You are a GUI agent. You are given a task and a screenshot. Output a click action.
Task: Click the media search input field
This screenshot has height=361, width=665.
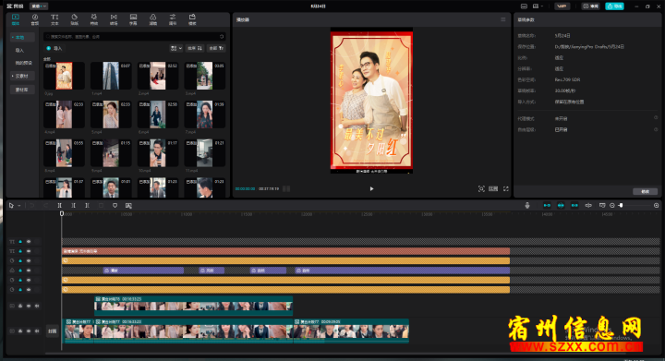pos(134,37)
